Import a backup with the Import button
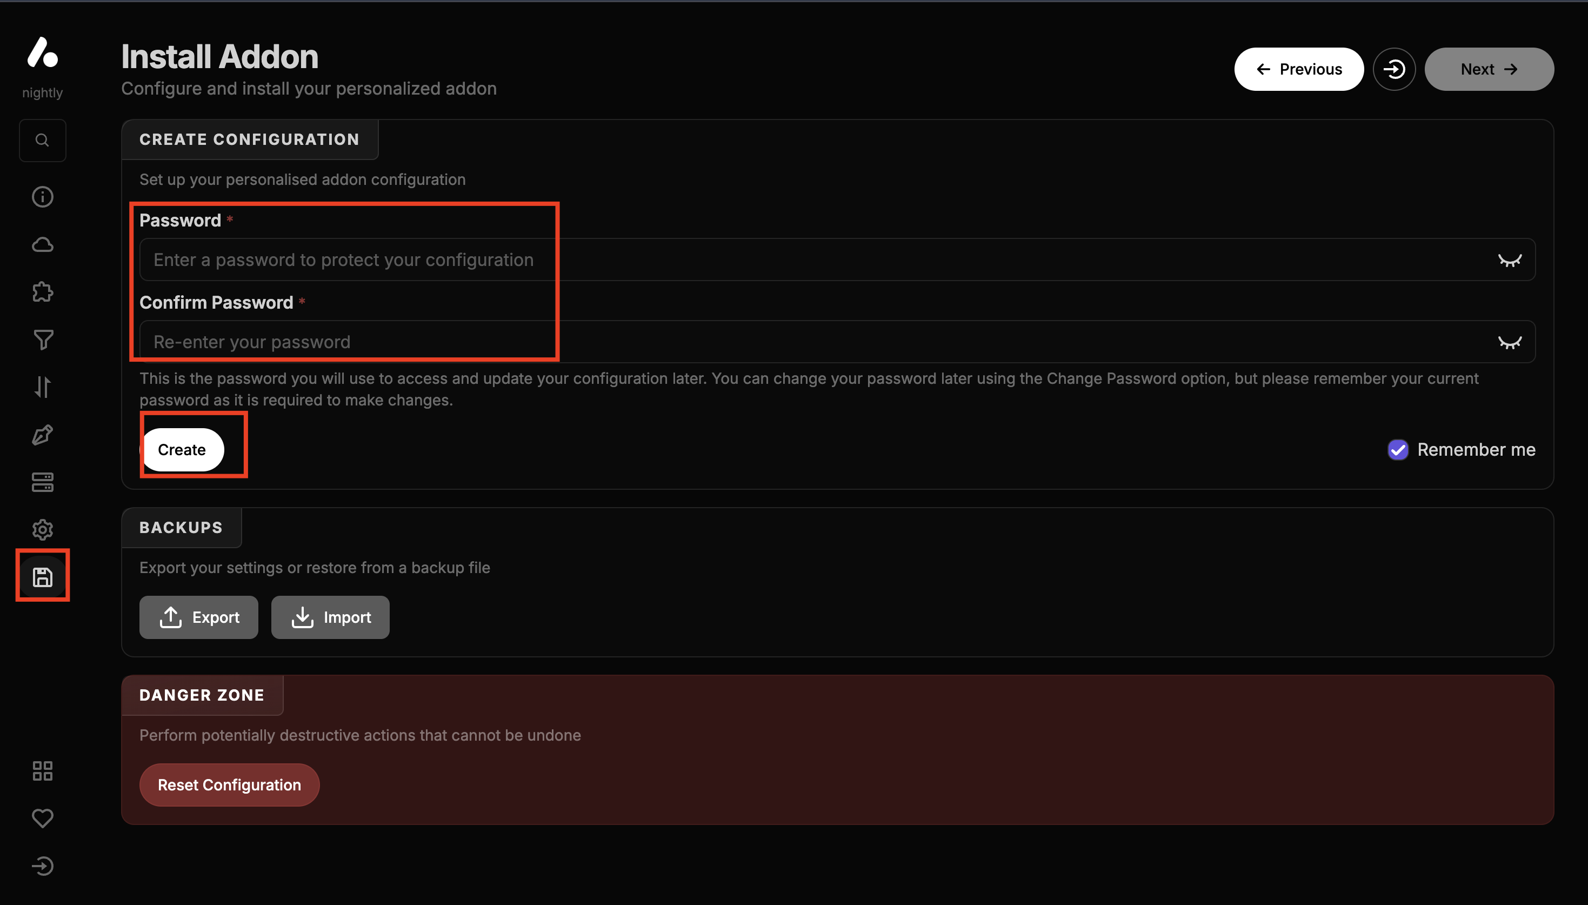The height and width of the screenshot is (905, 1588). (x=331, y=617)
